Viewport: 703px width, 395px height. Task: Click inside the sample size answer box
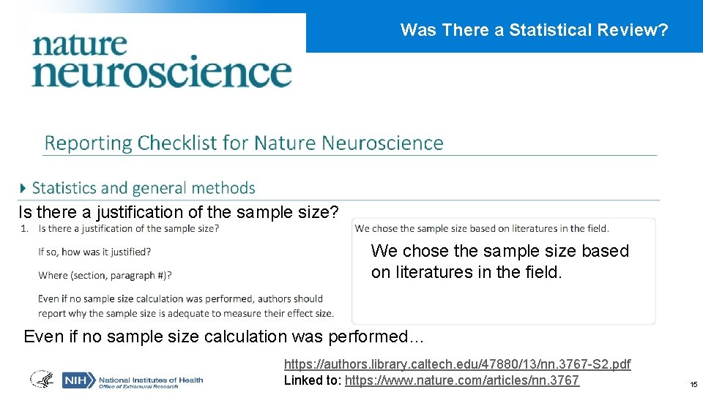504,271
